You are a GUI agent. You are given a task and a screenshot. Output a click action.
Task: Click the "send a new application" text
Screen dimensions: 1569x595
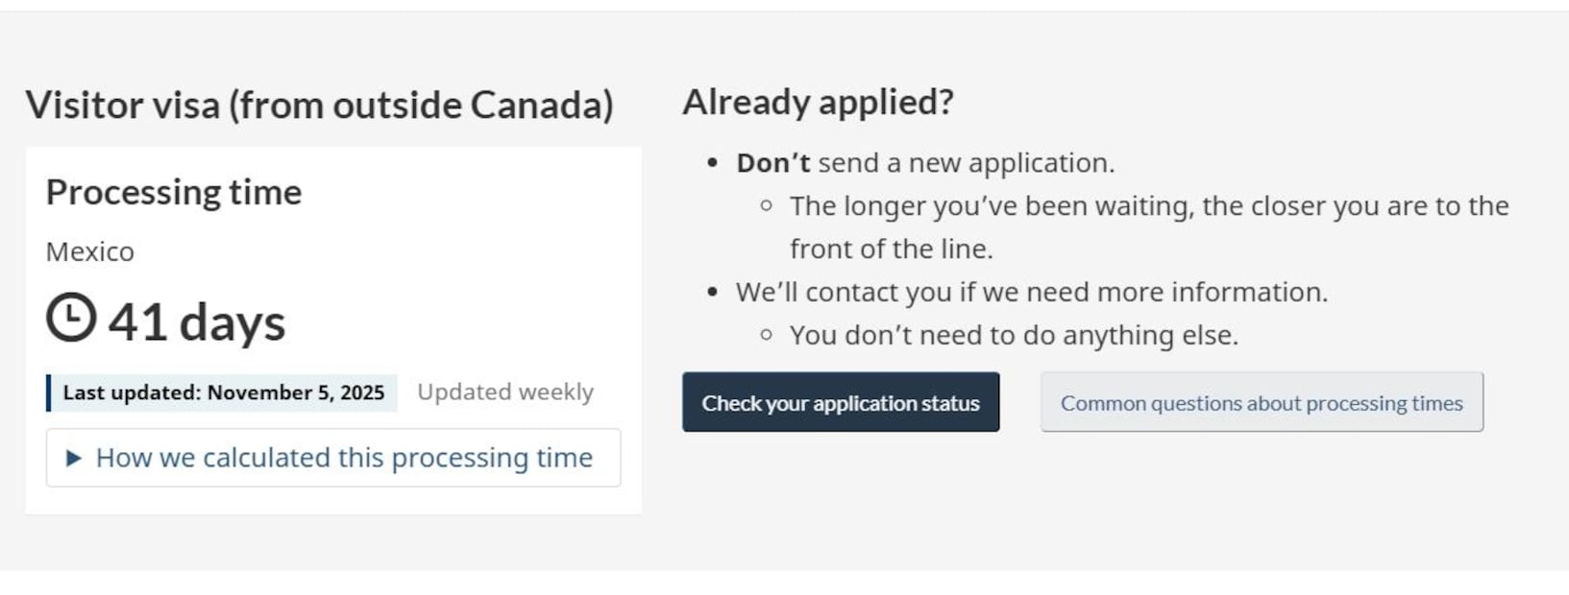coord(966,163)
